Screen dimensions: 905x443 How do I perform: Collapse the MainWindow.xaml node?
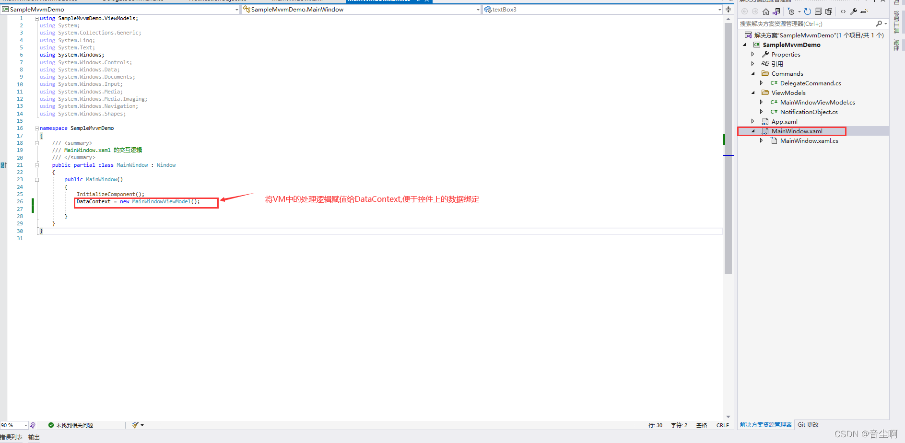coord(753,131)
